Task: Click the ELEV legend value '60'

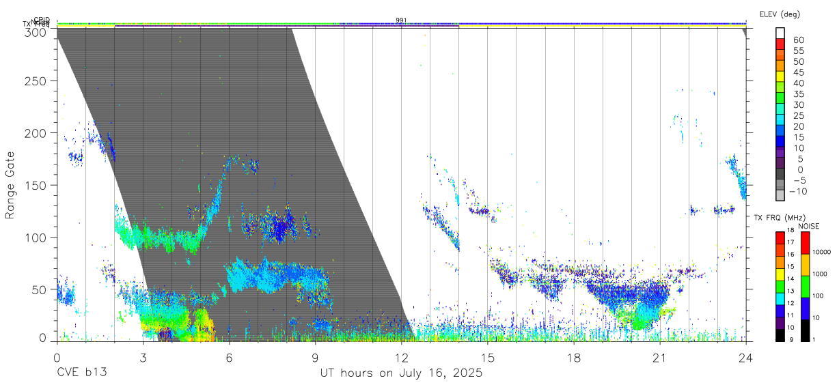Action: [x=798, y=40]
